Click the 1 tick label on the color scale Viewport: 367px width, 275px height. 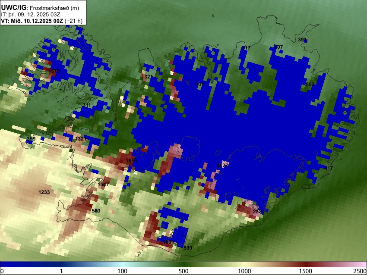[61, 271]
